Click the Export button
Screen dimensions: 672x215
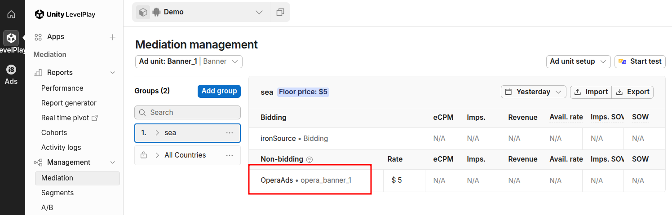[x=632, y=92]
